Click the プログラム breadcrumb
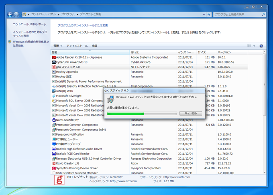This screenshot has width=273, height=195. click(x=68, y=14)
